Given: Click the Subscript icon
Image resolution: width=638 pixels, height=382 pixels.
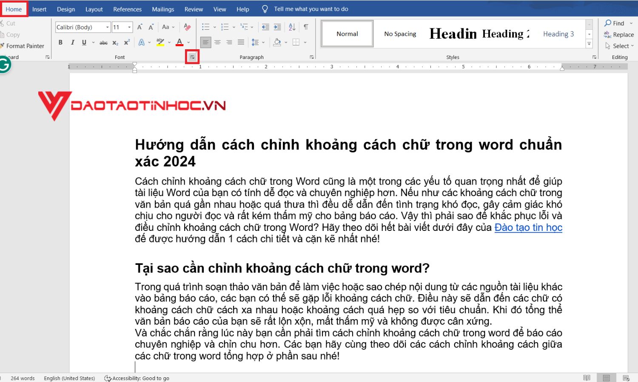Looking at the screenshot, I should tap(115, 42).
